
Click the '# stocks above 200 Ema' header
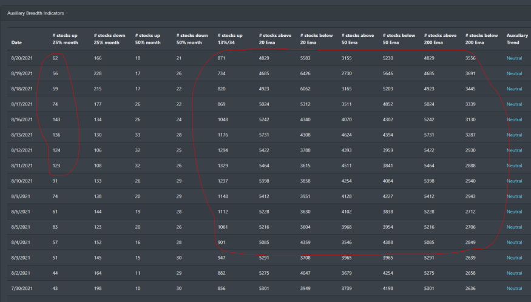point(440,39)
